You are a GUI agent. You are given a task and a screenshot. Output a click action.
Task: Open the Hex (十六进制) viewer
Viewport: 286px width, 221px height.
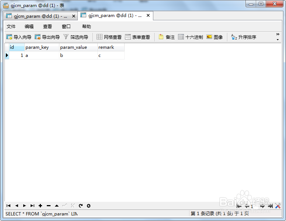[191, 37]
